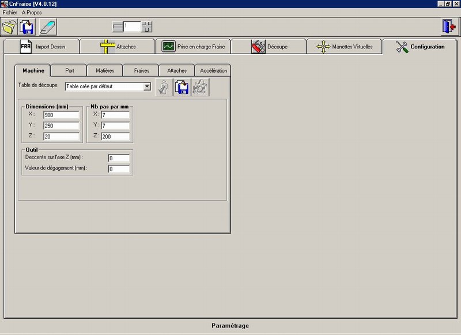
Task: Click the Dimensions Y field showing 250
Action: (x=61, y=126)
